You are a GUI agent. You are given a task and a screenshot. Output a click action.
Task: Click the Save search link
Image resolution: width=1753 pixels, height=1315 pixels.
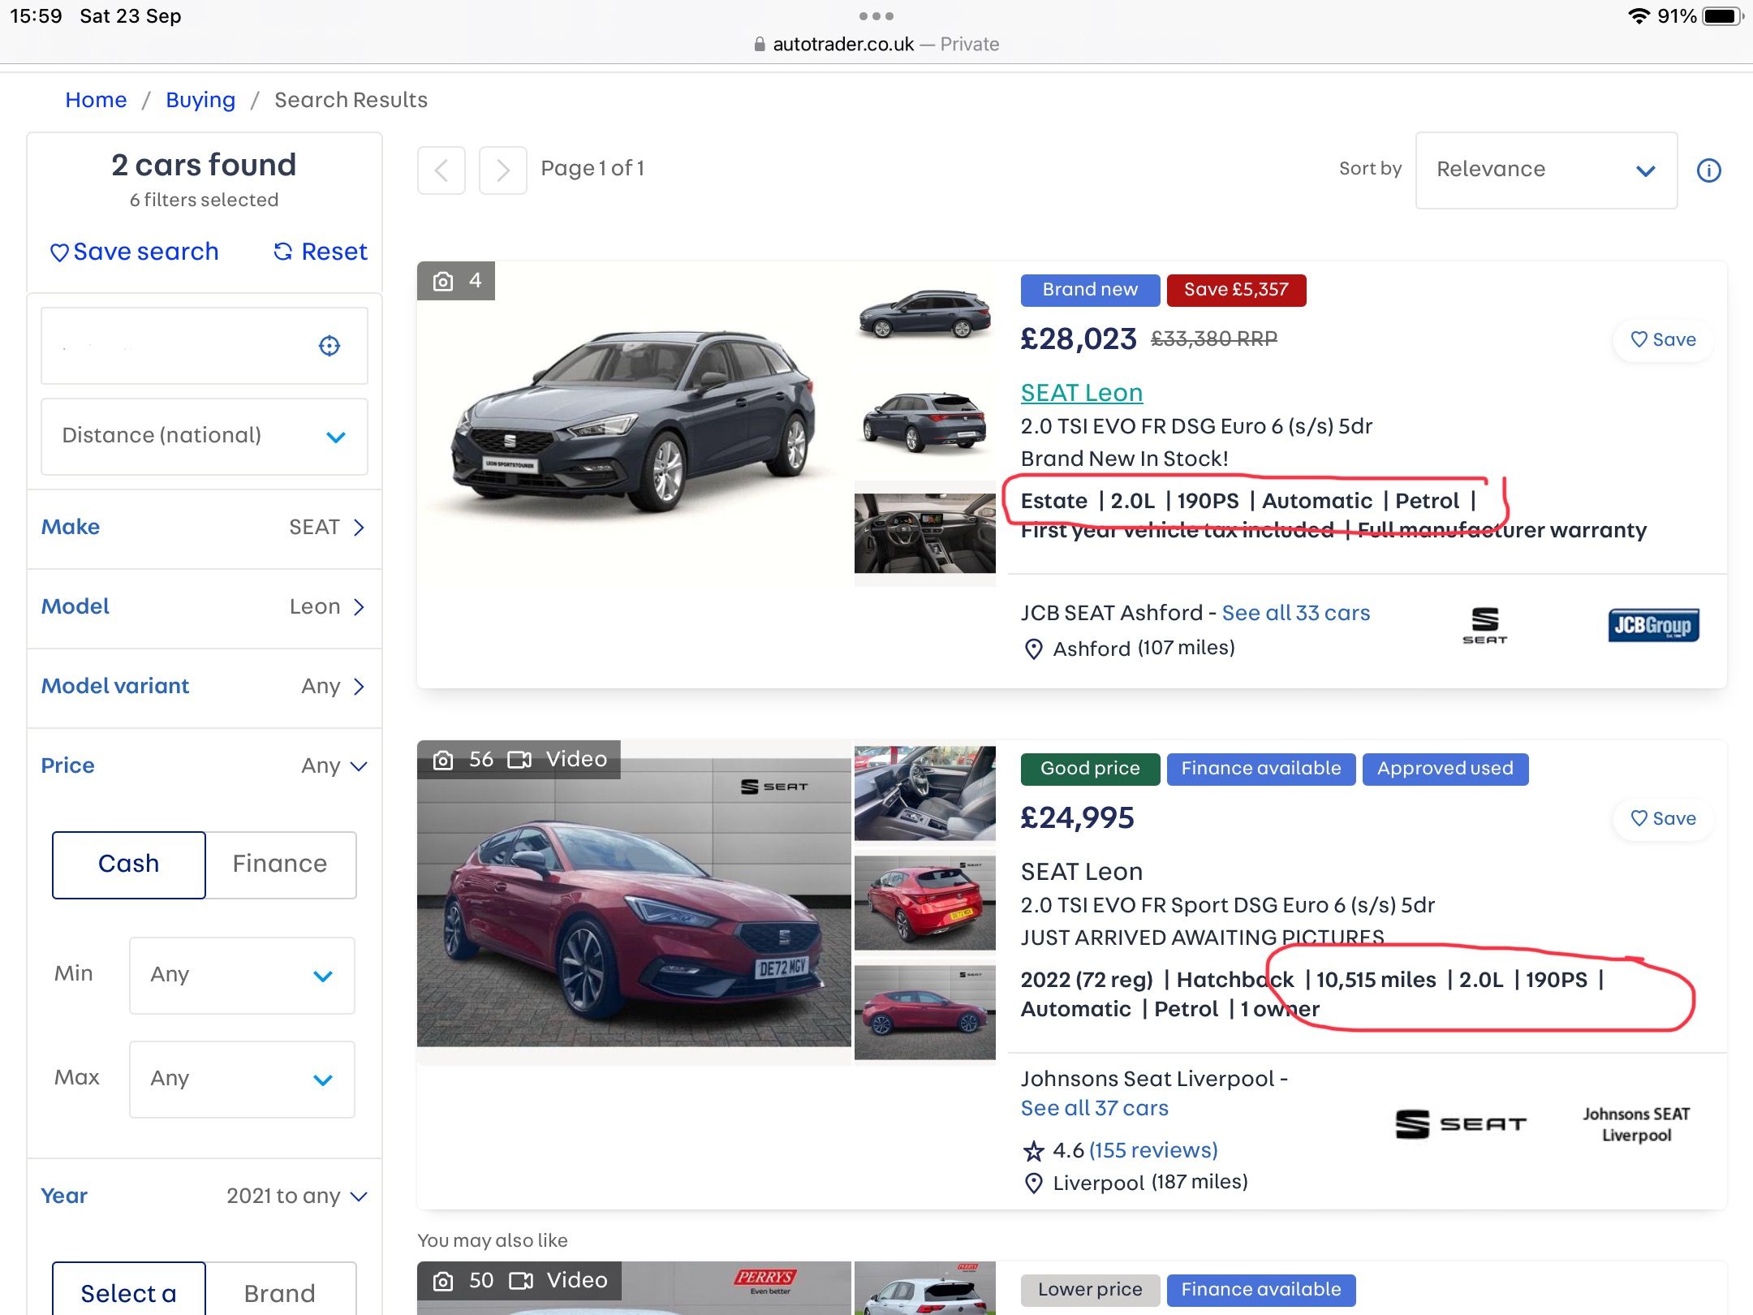135,252
